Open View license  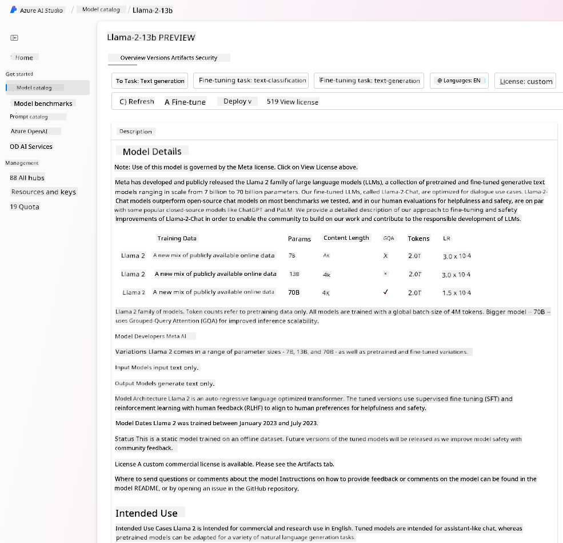tap(292, 102)
